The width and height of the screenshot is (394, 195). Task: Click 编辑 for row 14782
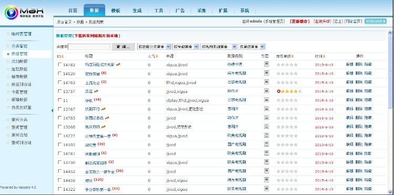(x=349, y=64)
